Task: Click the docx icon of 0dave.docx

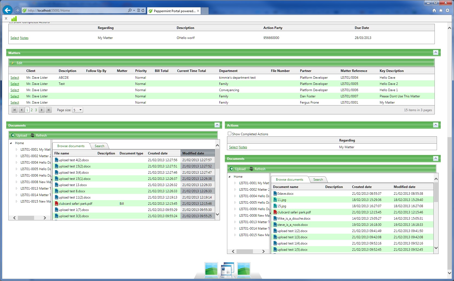Action: pyautogui.click(x=275, y=193)
